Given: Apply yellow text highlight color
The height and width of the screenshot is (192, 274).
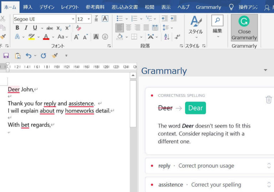Looking at the screenshot, I should coord(31,37).
